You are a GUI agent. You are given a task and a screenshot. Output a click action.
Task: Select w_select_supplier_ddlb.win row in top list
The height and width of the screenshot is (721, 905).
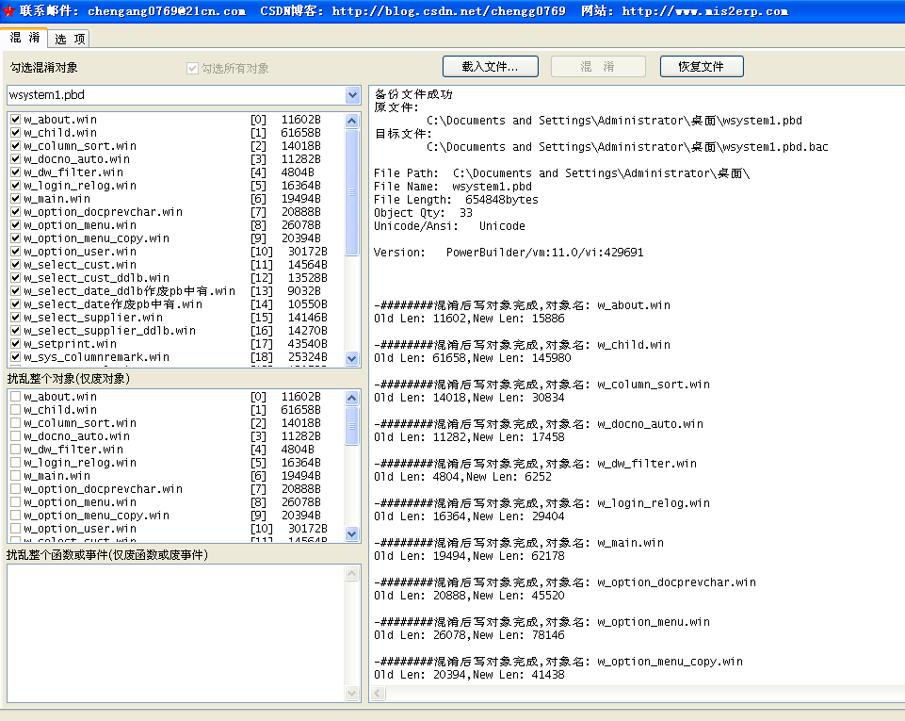click(175, 331)
